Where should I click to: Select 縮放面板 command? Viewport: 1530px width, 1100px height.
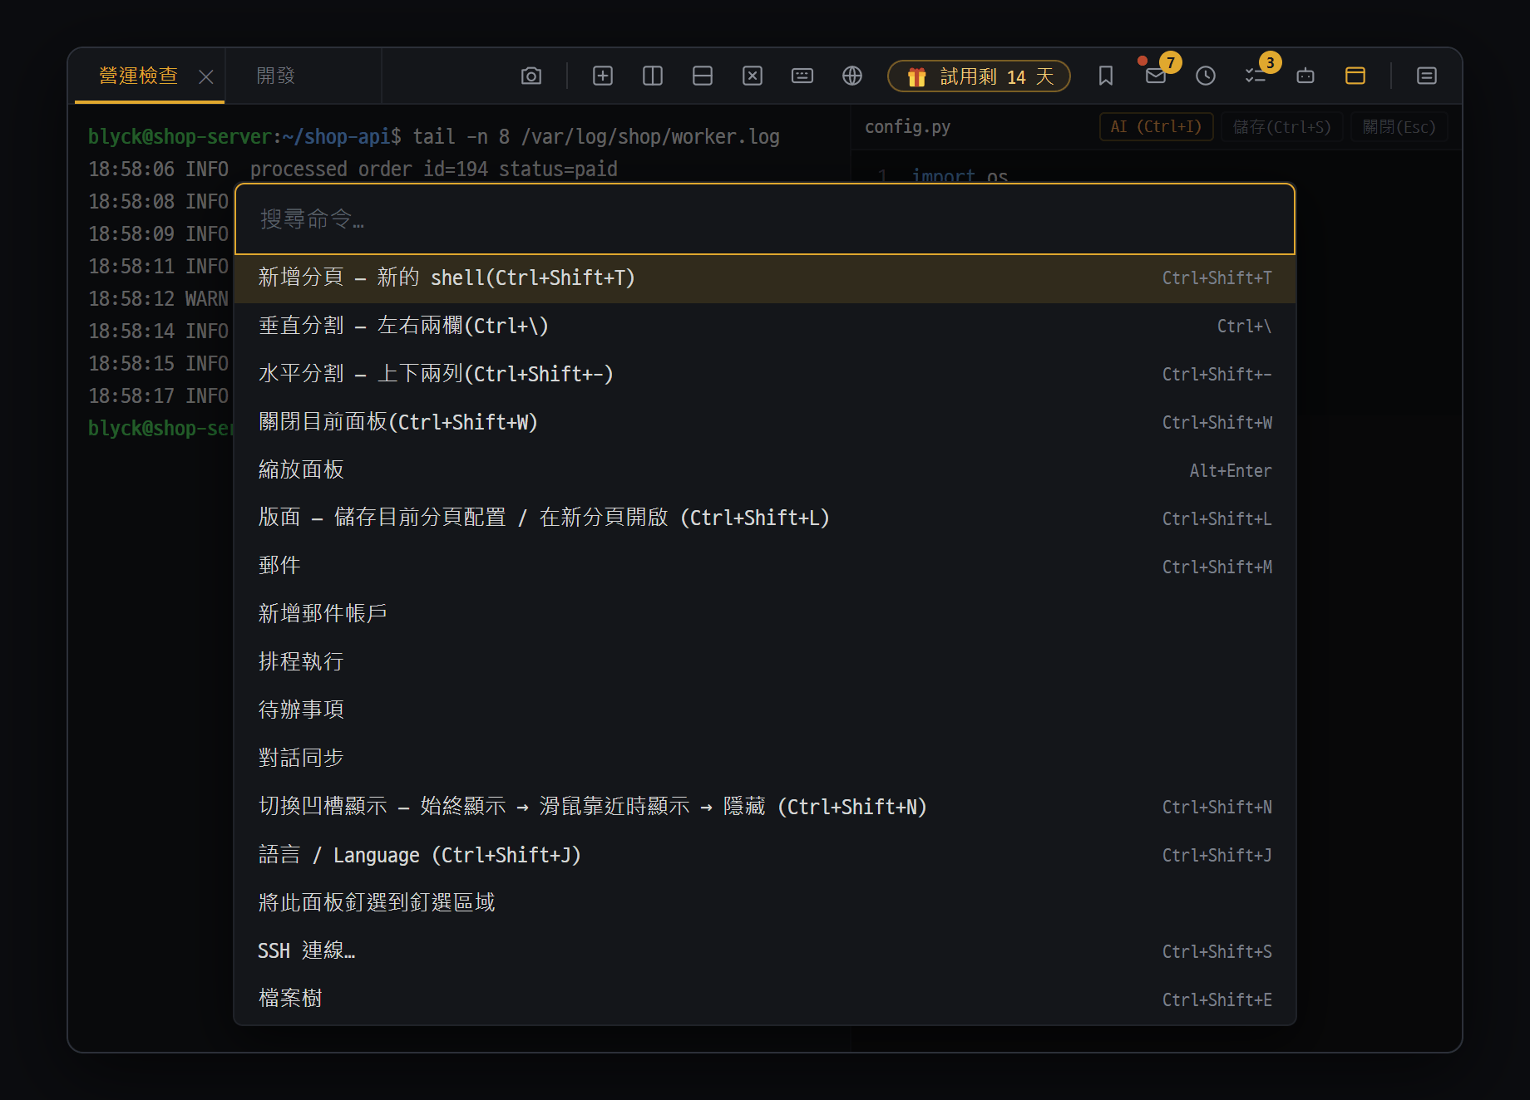pos(765,470)
